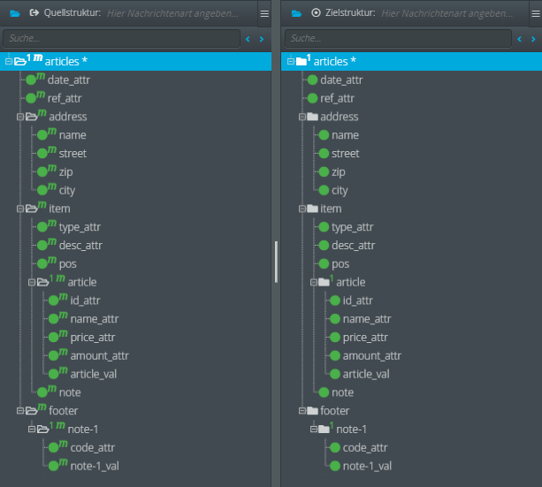The width and height of the screenshot is (542, 487).
Task: Click source footer open-folder icon
Action: [x=32, y=411]
